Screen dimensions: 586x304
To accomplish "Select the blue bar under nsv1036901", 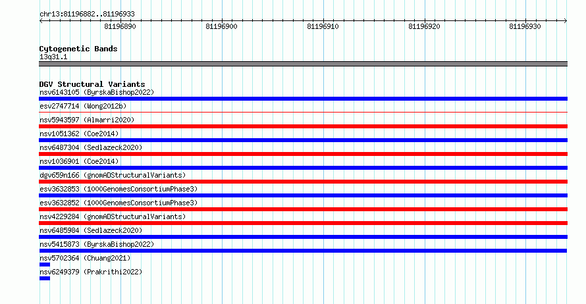I will pyautogui.click(x=303, y=168).
